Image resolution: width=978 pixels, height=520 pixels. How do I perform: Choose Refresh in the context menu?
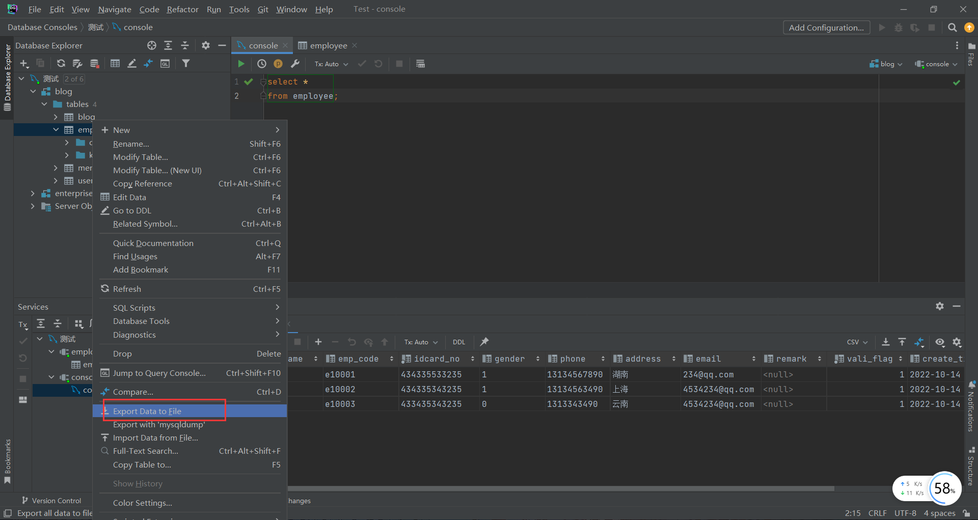click(189, 289)
